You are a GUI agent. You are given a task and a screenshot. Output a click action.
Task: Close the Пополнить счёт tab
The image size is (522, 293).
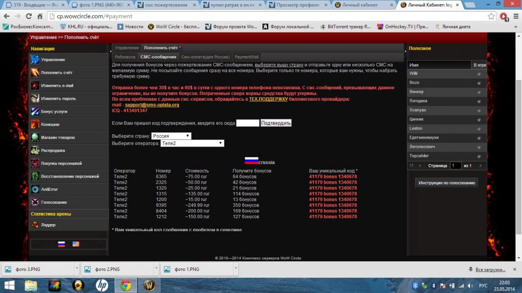(x=180, y=47)
